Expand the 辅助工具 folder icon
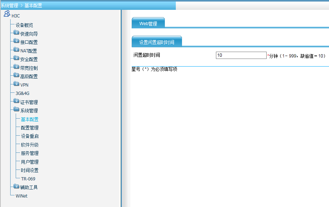329x207 pixels. coord(16,186)
